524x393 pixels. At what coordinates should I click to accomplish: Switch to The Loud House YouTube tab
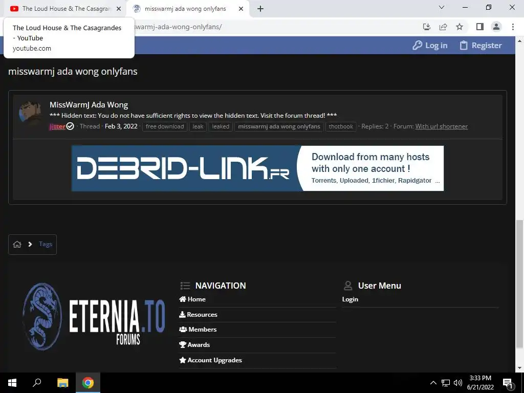tap(65, 9)
